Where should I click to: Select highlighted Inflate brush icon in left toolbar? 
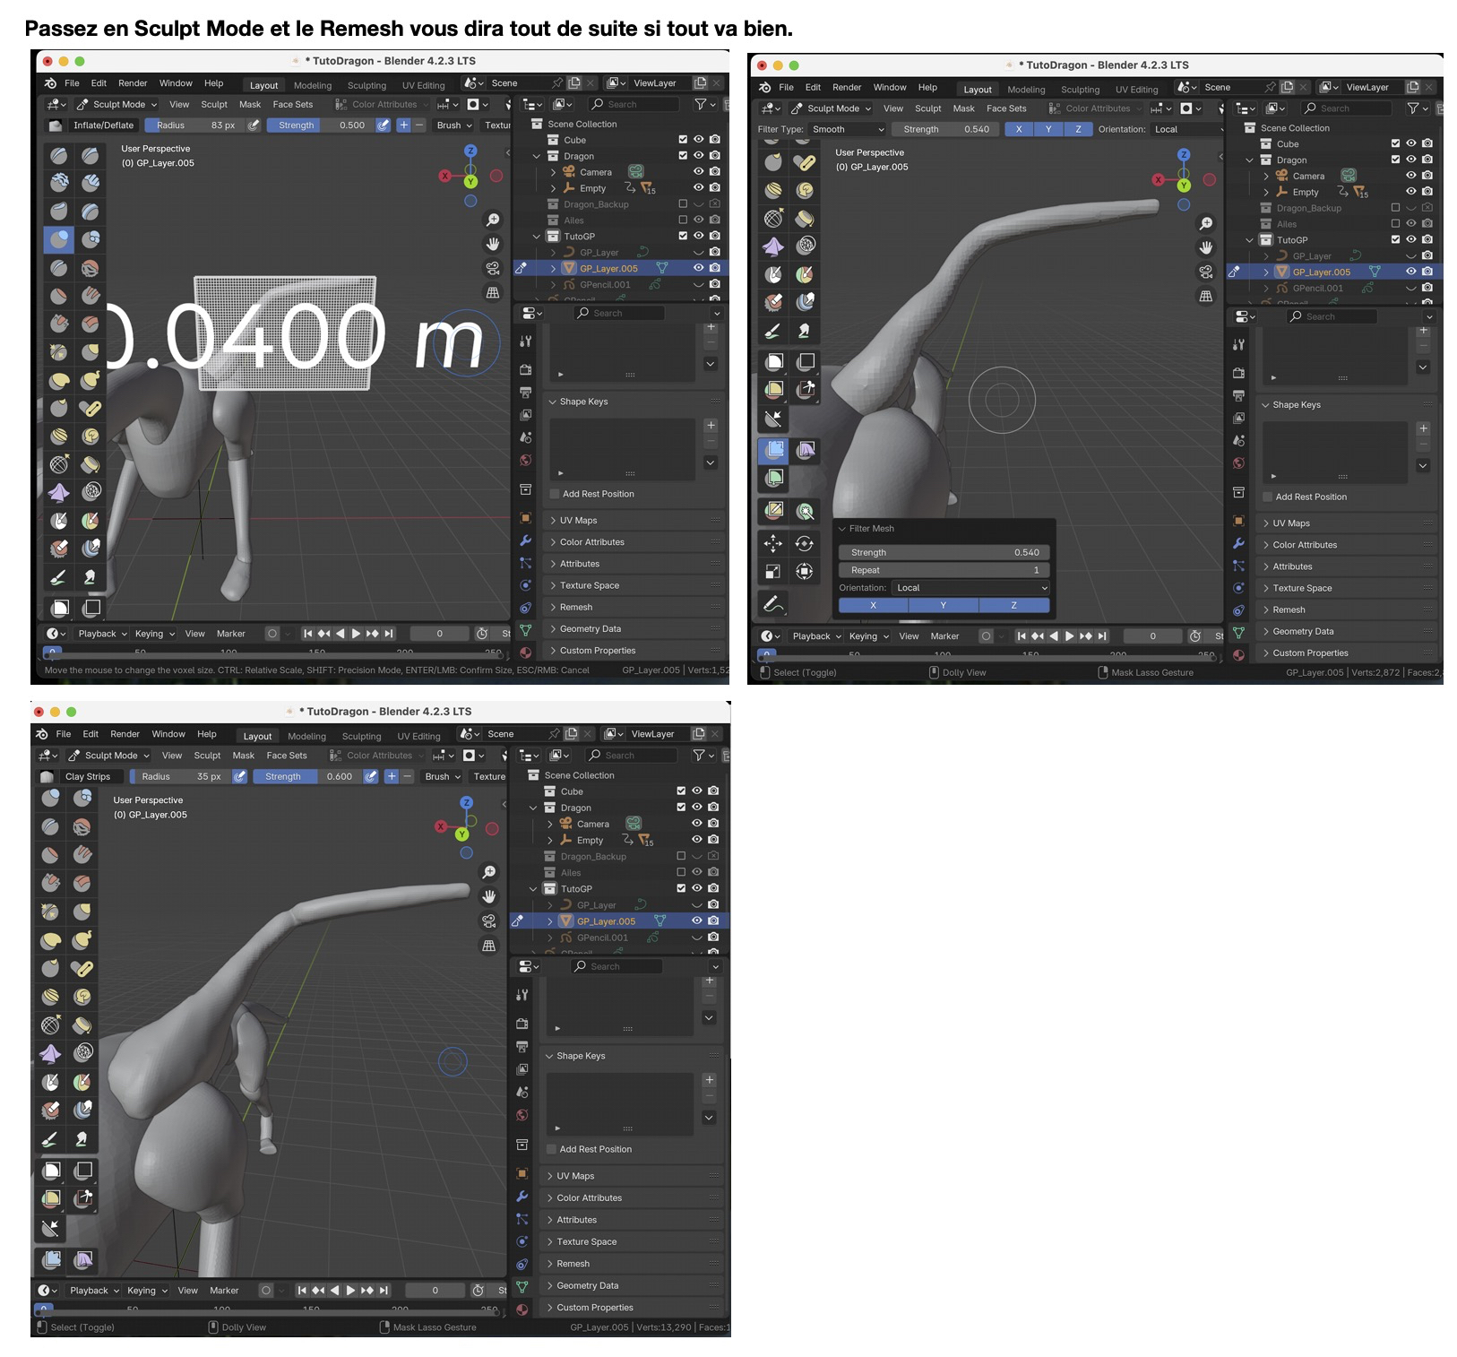(x=59, y=239)
